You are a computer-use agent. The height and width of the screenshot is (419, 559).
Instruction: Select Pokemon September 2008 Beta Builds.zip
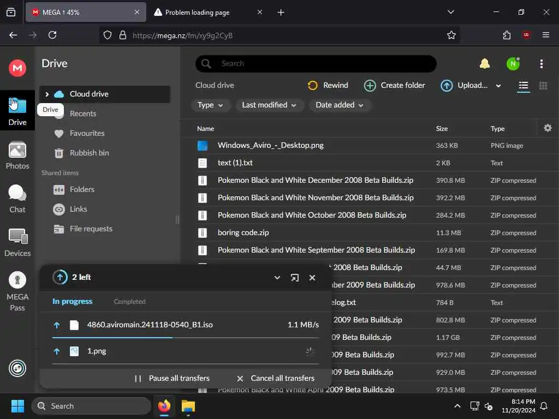coord(371,250)
